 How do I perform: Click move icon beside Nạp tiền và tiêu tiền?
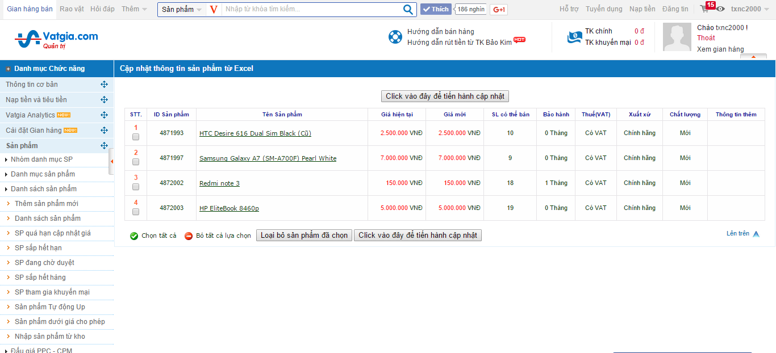104,100
